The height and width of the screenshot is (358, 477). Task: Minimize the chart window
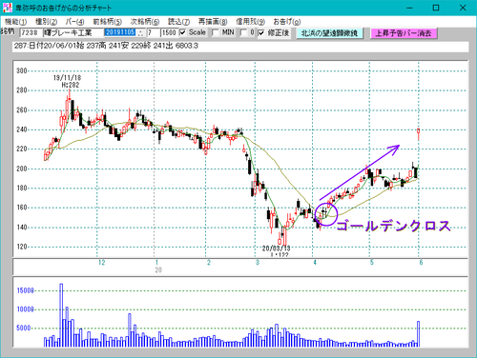409,8
